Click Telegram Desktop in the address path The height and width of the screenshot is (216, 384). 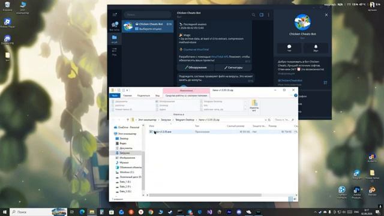coord(185,120)
